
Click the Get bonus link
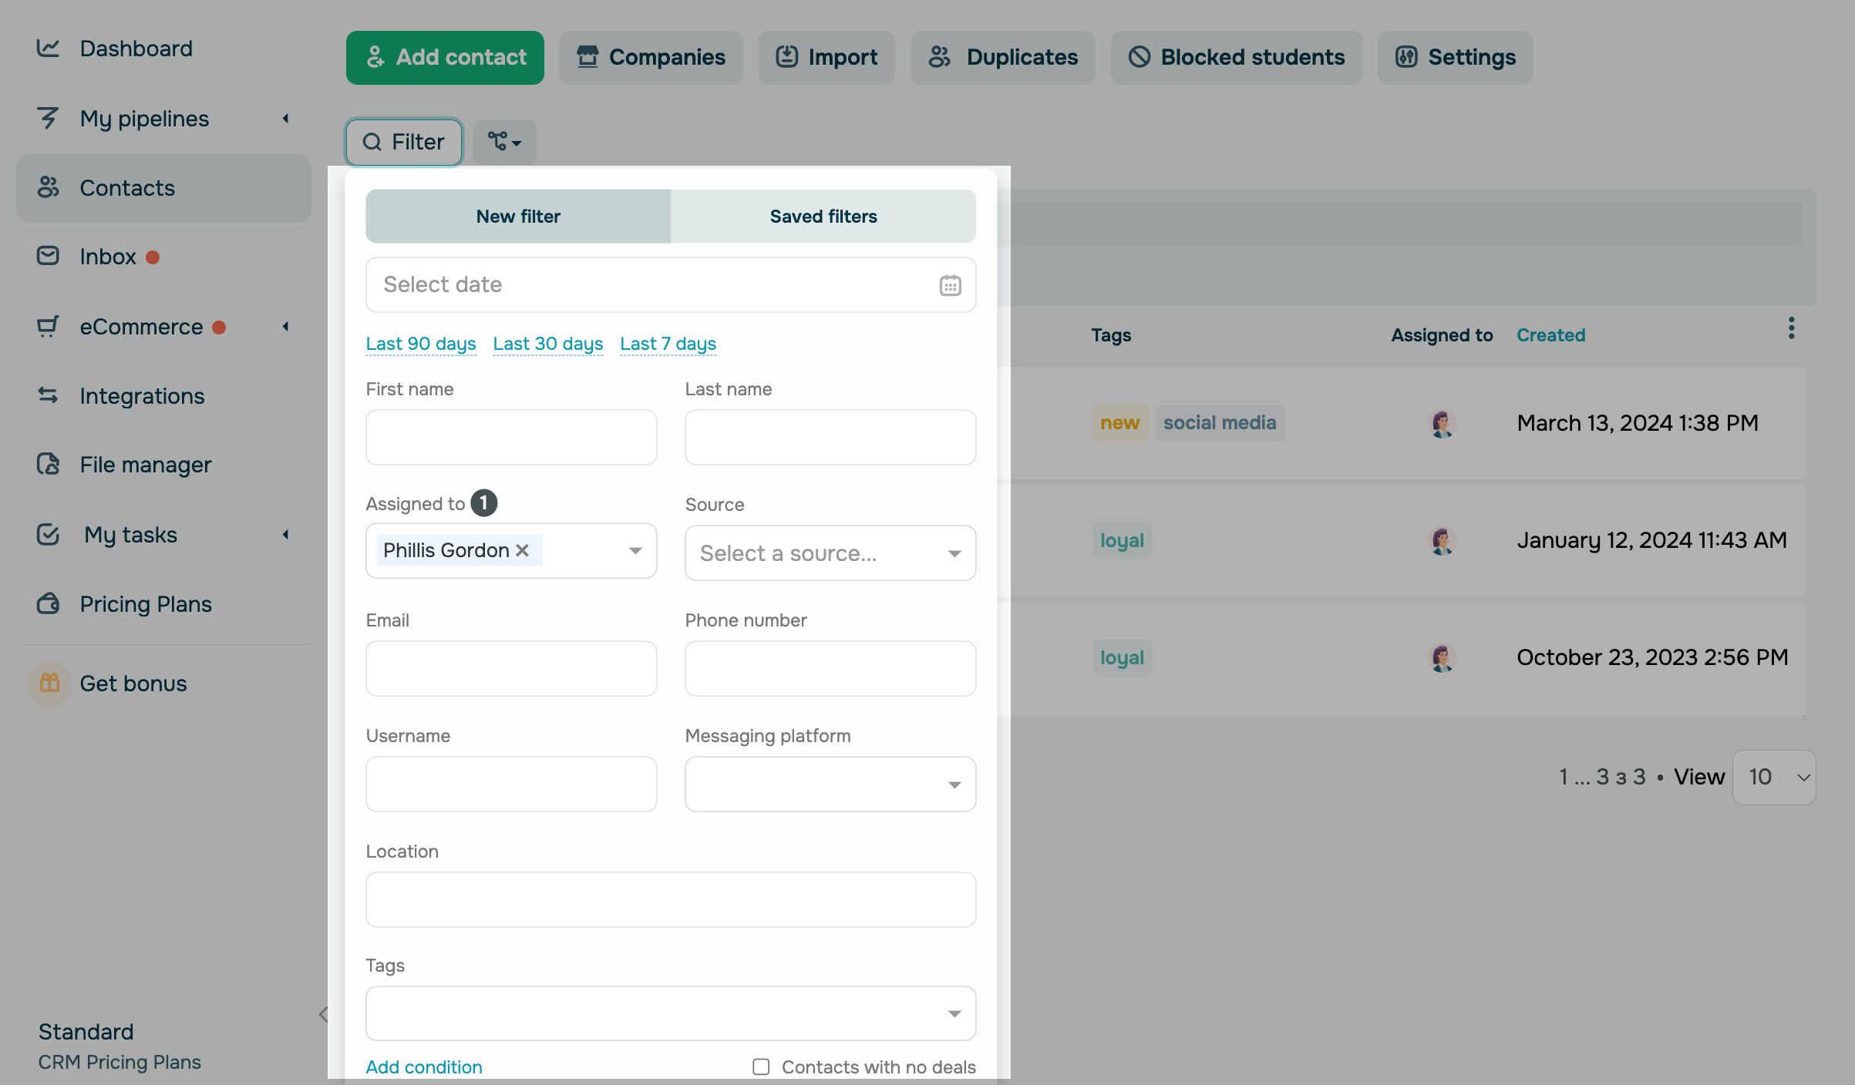133,684
